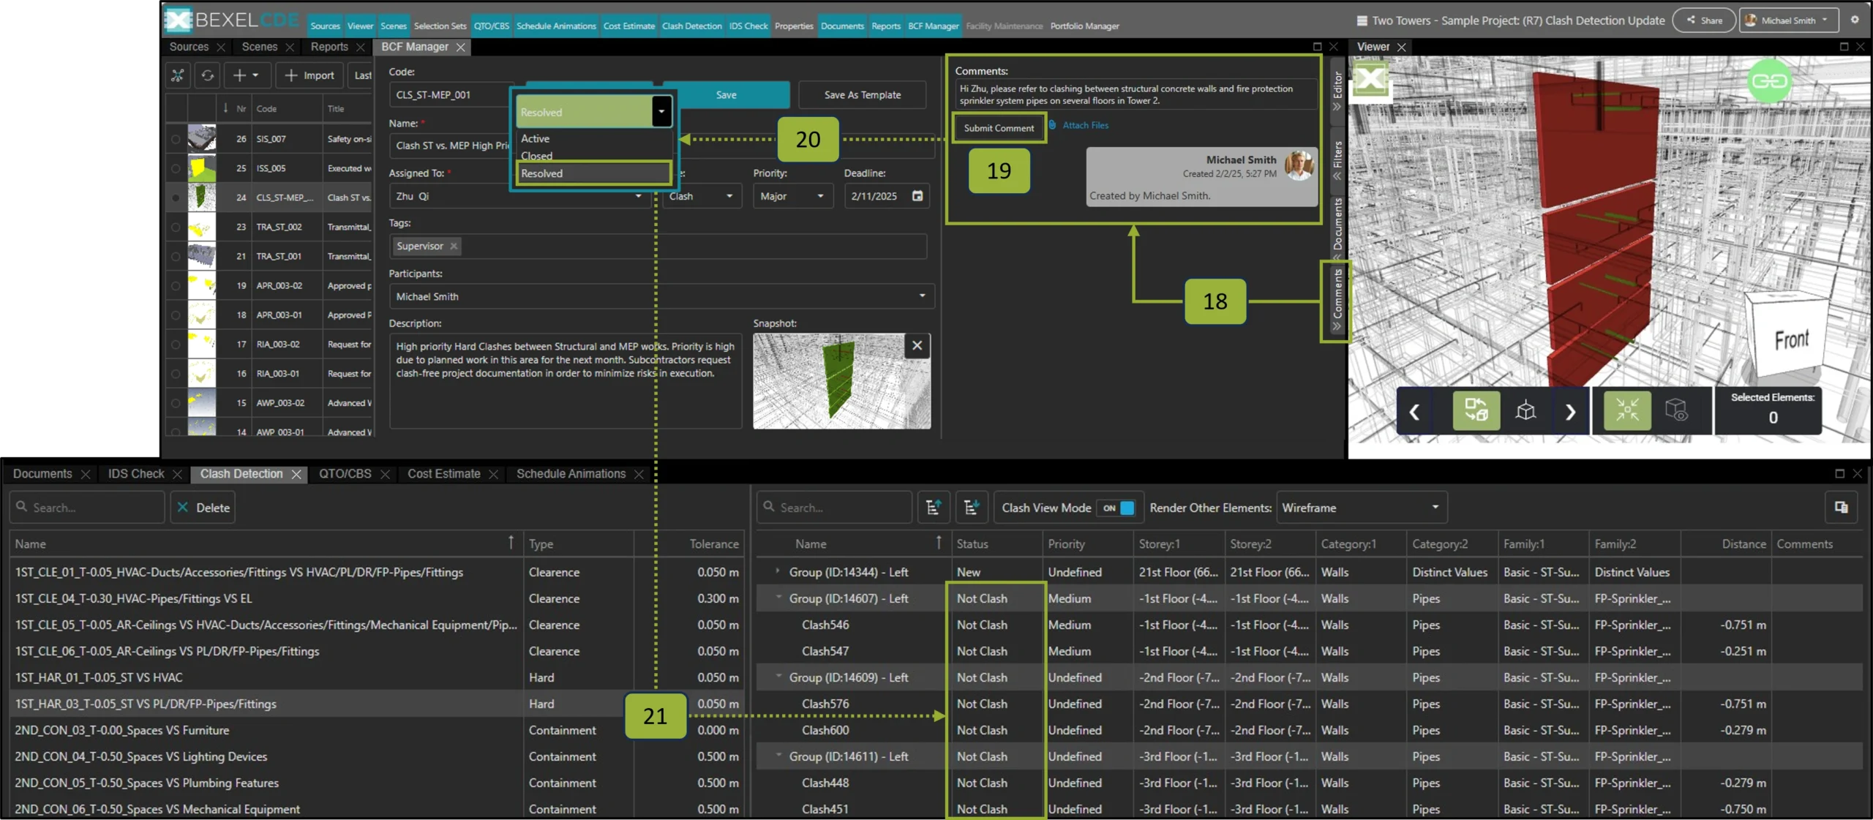
Task: Select radio button for issue RIA_003-02
Action: pyautogui.click(x=176, y=345)
